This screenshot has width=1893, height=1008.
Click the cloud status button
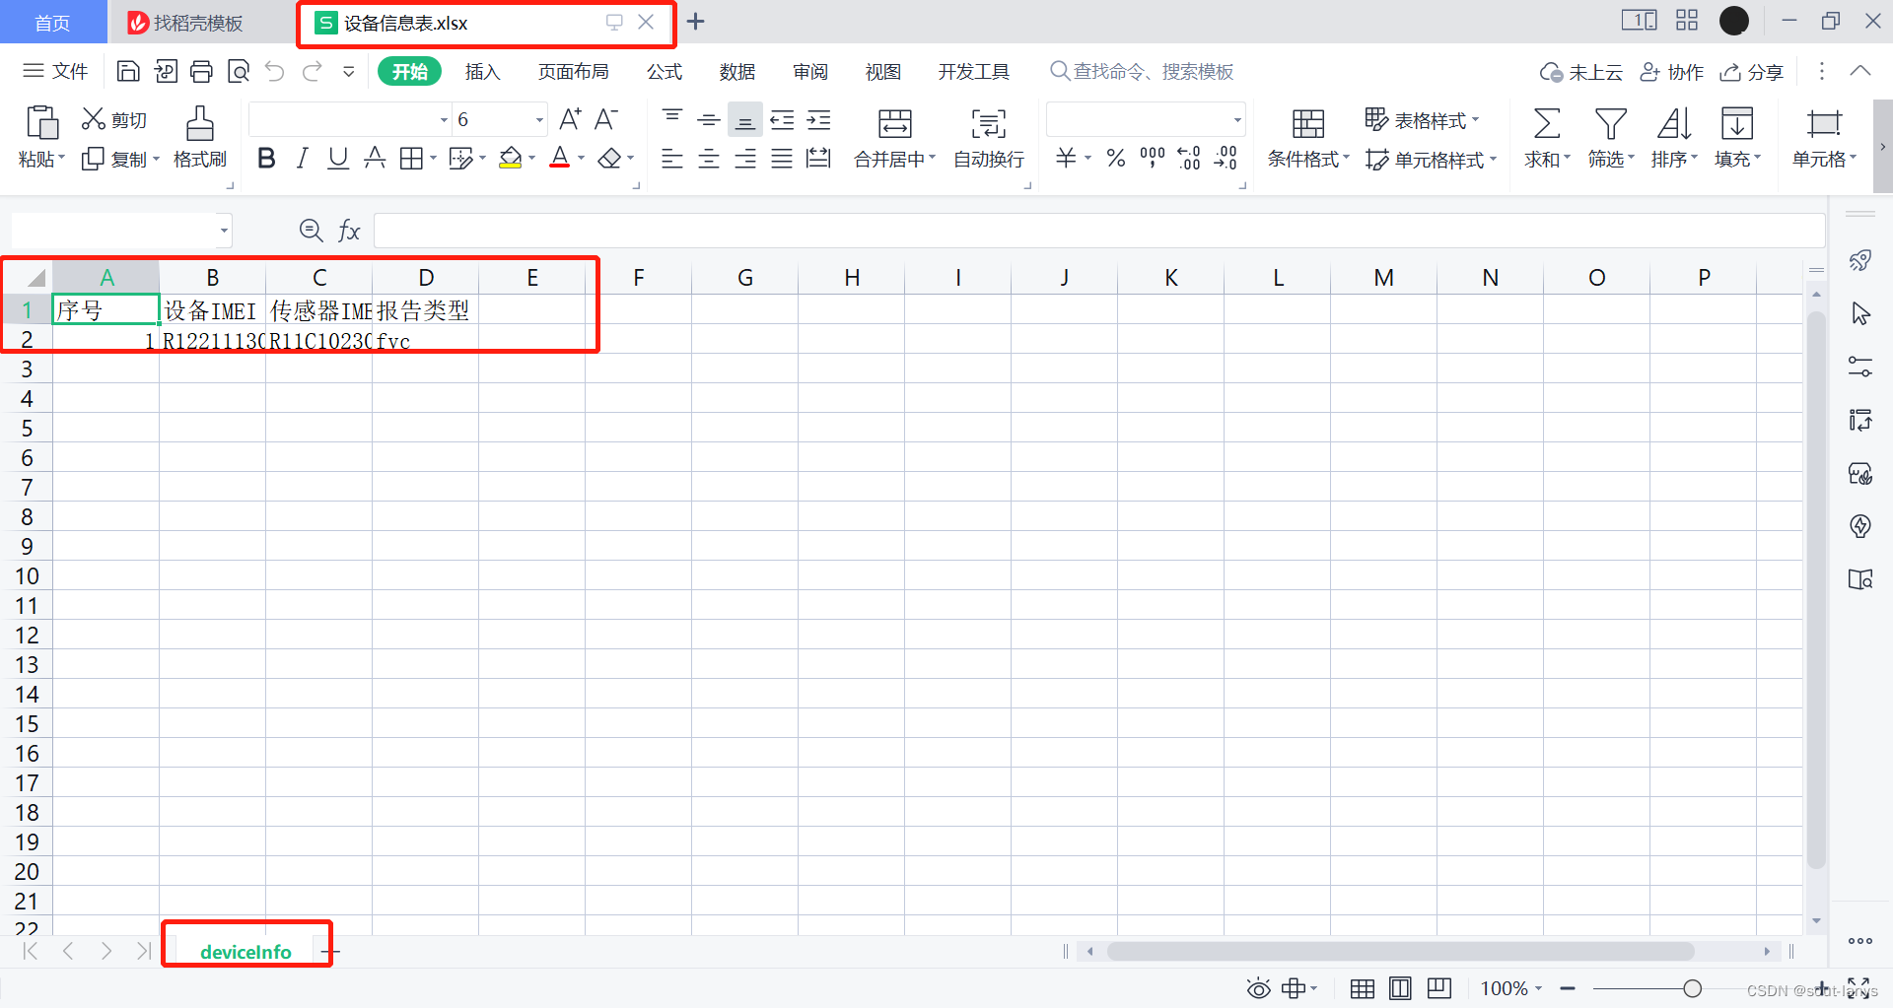pyautogui.click(x=1581, y=72)
